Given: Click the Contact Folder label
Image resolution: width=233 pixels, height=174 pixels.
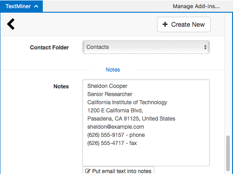Looking at the screenshot, I should coord(49,48).
